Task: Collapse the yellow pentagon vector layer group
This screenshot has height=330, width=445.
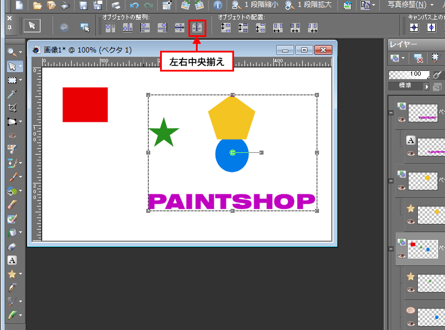Action: click(391, 181)
